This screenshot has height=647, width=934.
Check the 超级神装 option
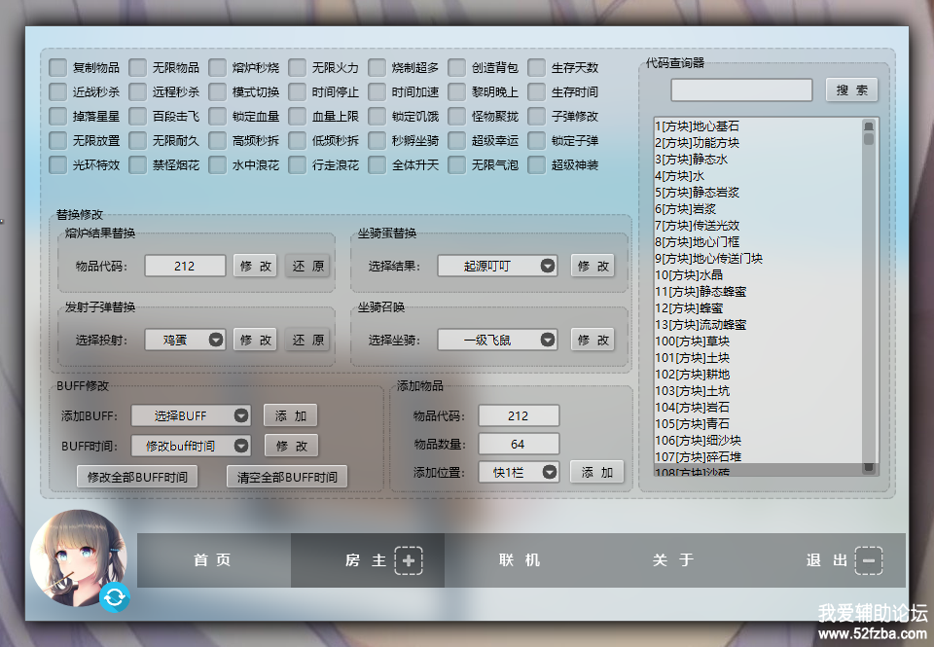(x=537, y=165)
